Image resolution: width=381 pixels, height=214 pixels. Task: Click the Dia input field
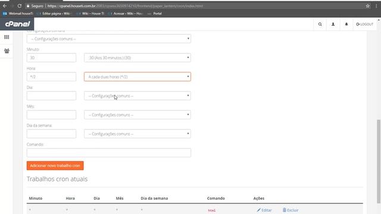pos(51,96)
